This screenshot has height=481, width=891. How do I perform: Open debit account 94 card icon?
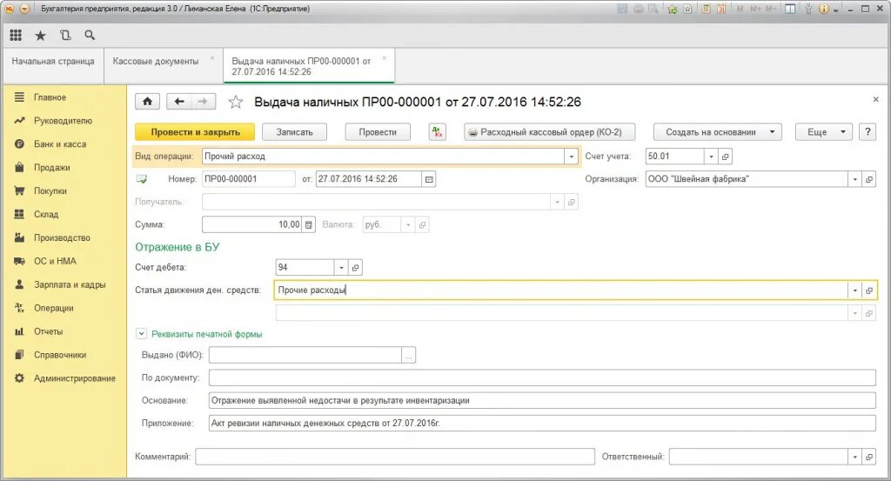pos(355,268)
